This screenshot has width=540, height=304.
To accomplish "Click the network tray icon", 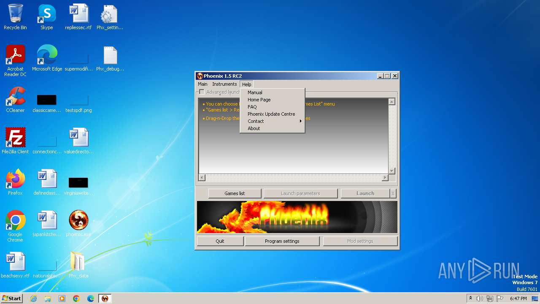I will [490, 299].
